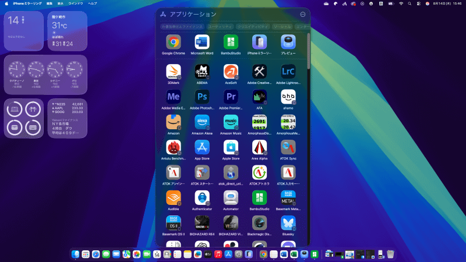
Task: Open the stocks widget with AAPL
Action: tap(68, 118)
